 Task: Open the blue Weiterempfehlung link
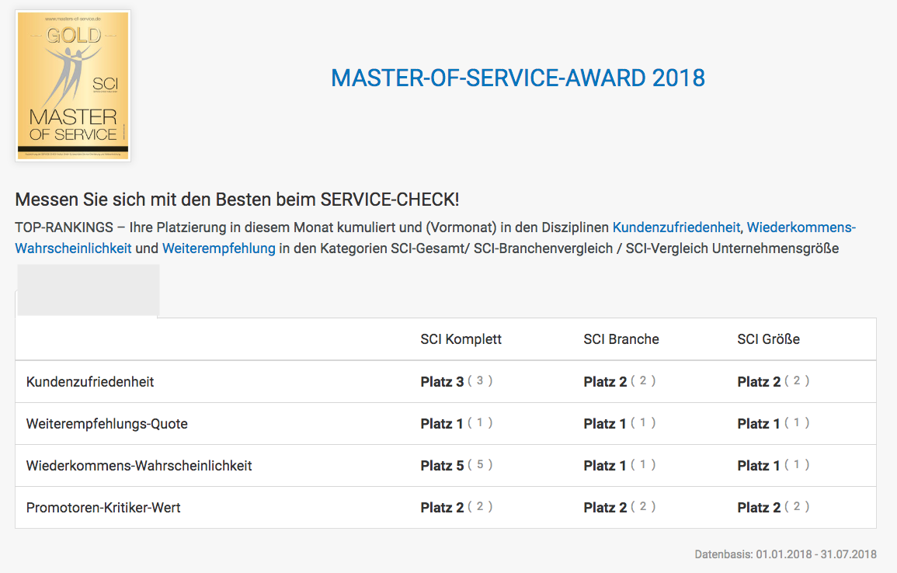[218, 248]
